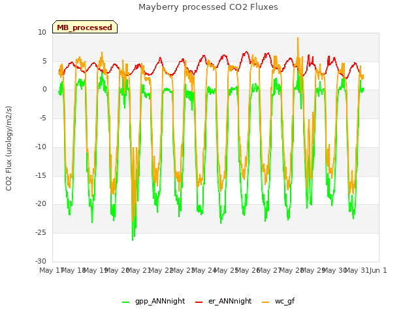Viewport: 418px width, 314px height.
Task: Click the red er_ANNnight legend swatch
Action: coord(199,302)
